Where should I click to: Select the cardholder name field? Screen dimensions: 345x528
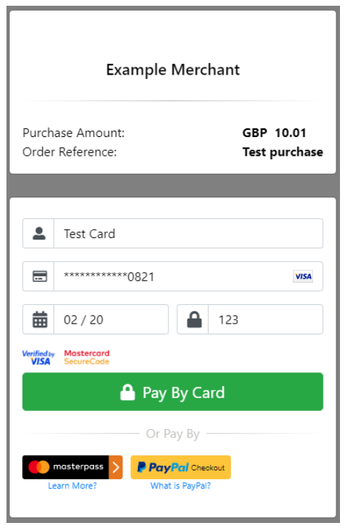click(x=188, y=233)
